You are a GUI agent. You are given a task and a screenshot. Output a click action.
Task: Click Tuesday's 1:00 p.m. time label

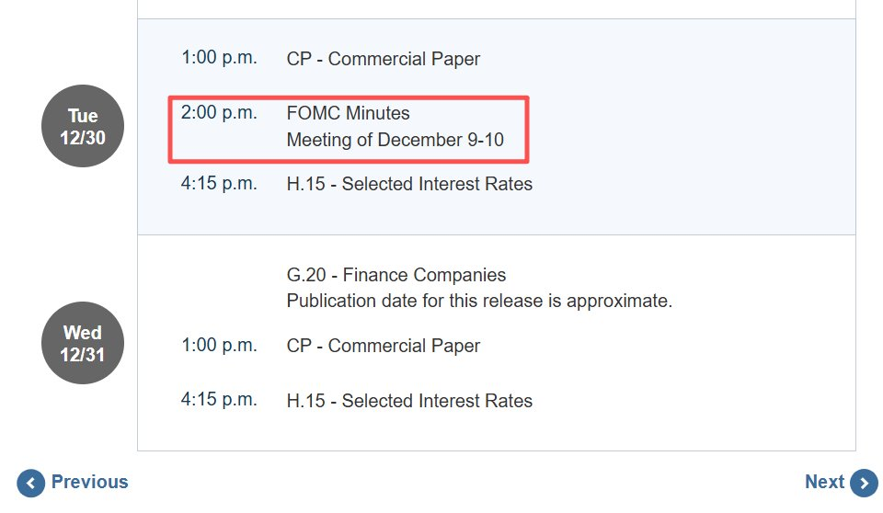(x=219, y=59)
